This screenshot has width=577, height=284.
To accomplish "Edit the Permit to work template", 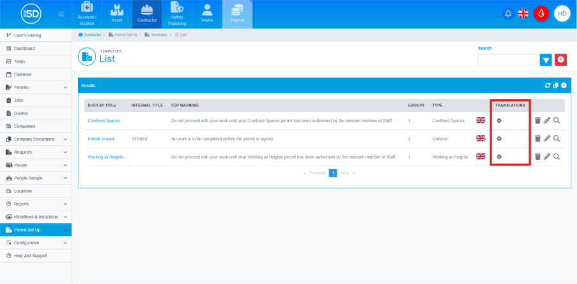I will (547, 138).
